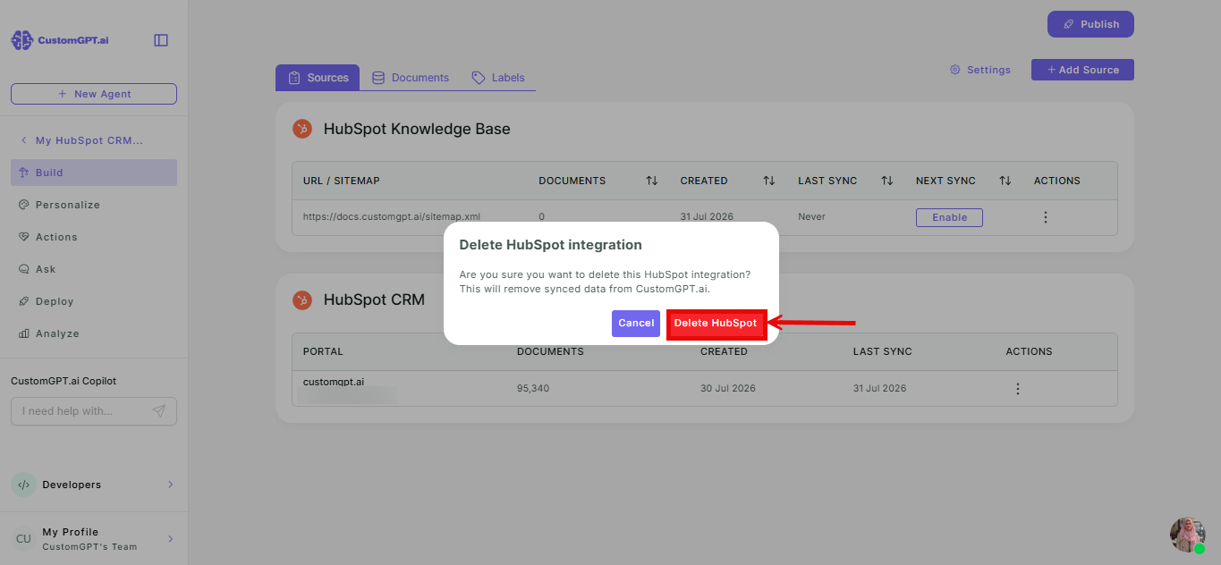Viewport: 1221px width, 565px height.
Task: Open Settings with gear icon
Action: 980,70
